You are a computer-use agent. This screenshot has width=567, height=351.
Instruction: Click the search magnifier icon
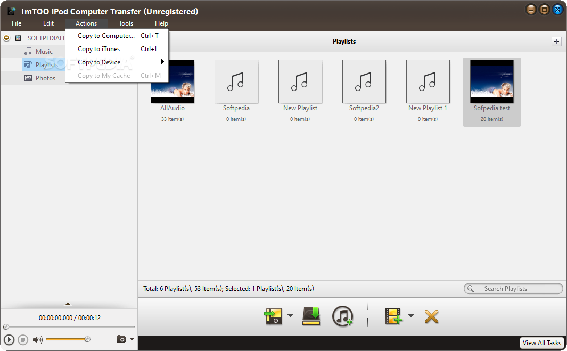click(x=471, y=288)
